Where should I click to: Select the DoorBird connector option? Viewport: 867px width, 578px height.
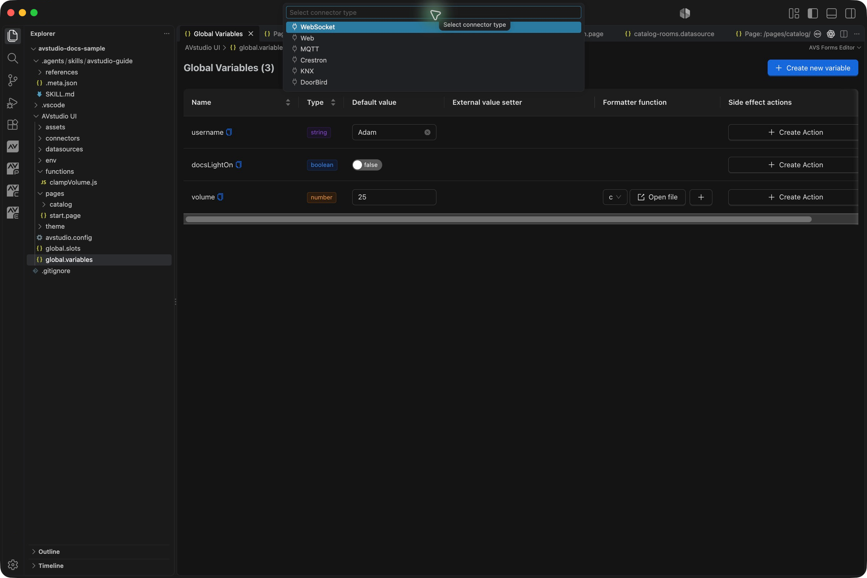(433, 82)
